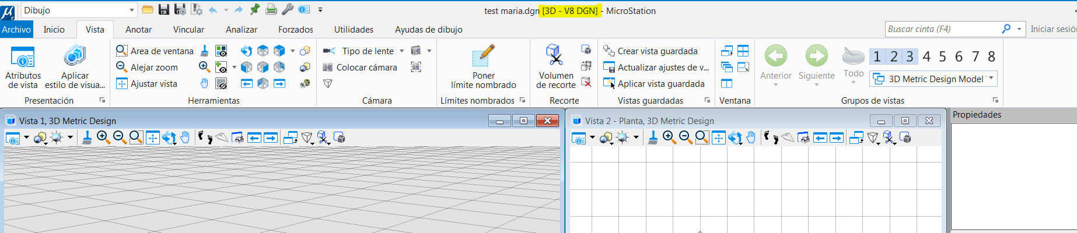
Task: Click the undo arrow in quick access
Action: [212, 10]
